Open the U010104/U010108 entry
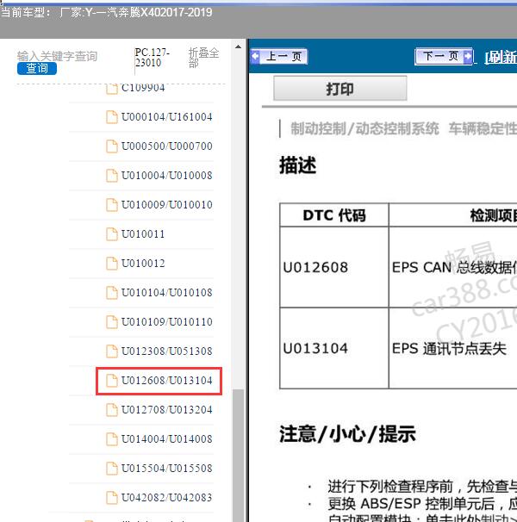The image size is (517, 522). 166,293
